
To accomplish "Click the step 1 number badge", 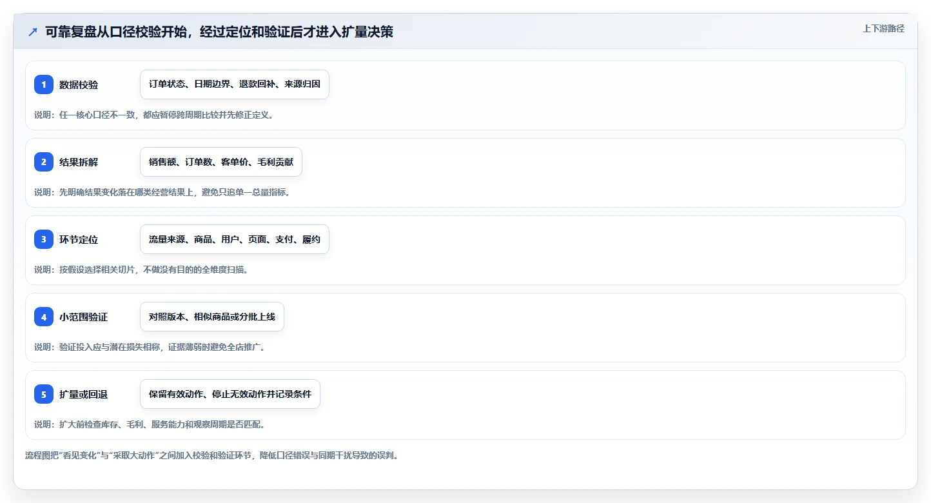I will point(44,84).
